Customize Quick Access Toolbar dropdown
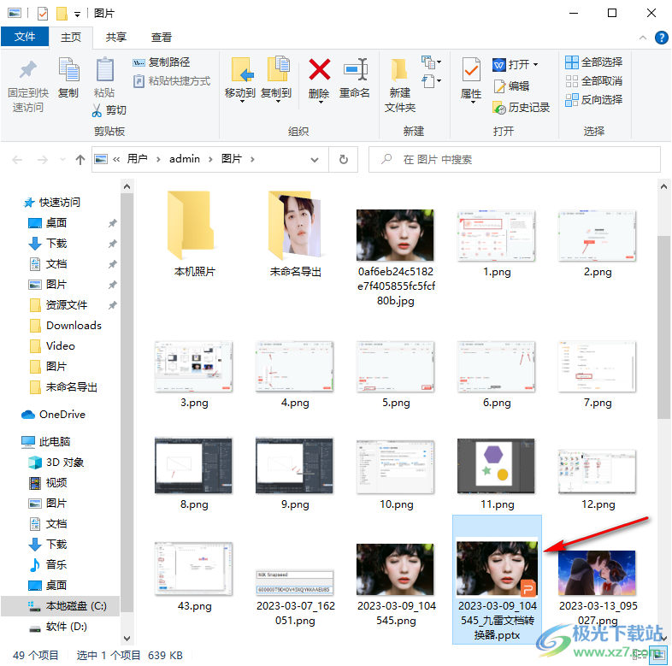The image size is (672, 666). click(77, 15)
